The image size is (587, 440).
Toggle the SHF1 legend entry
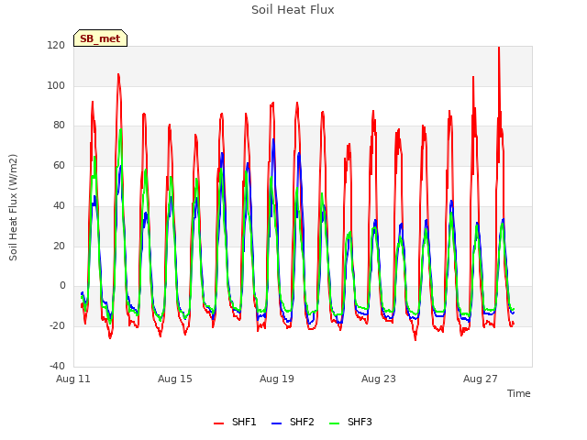click(235, 422)
